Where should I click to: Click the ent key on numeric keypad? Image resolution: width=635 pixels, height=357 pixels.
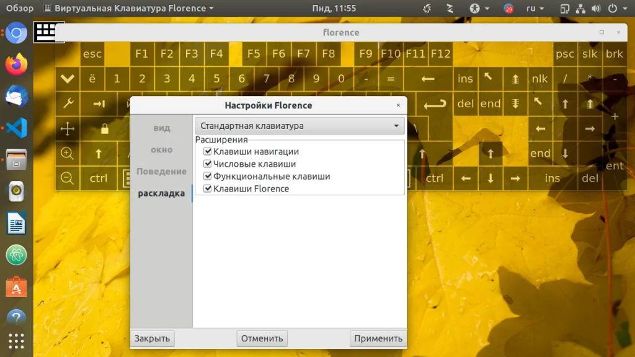(x=615, y=165)
